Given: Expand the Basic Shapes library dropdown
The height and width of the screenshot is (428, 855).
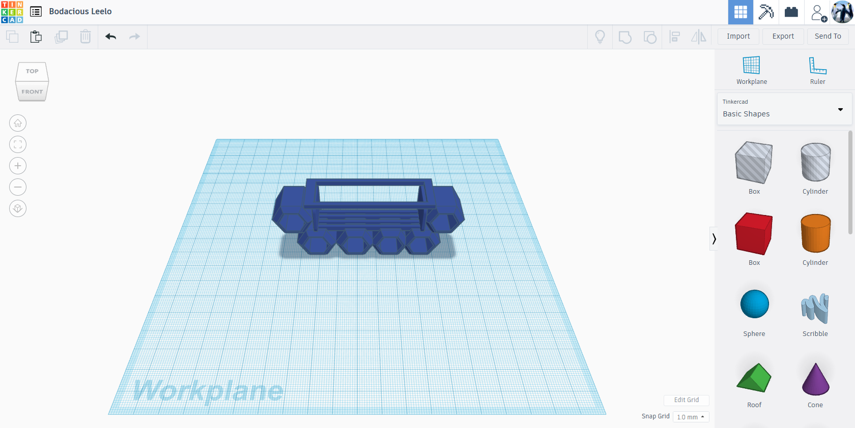Looking at the screenshot, I should click(x=784, y=109).
